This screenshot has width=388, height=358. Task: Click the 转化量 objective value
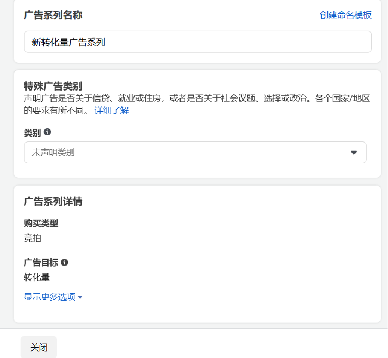[37, 277]
